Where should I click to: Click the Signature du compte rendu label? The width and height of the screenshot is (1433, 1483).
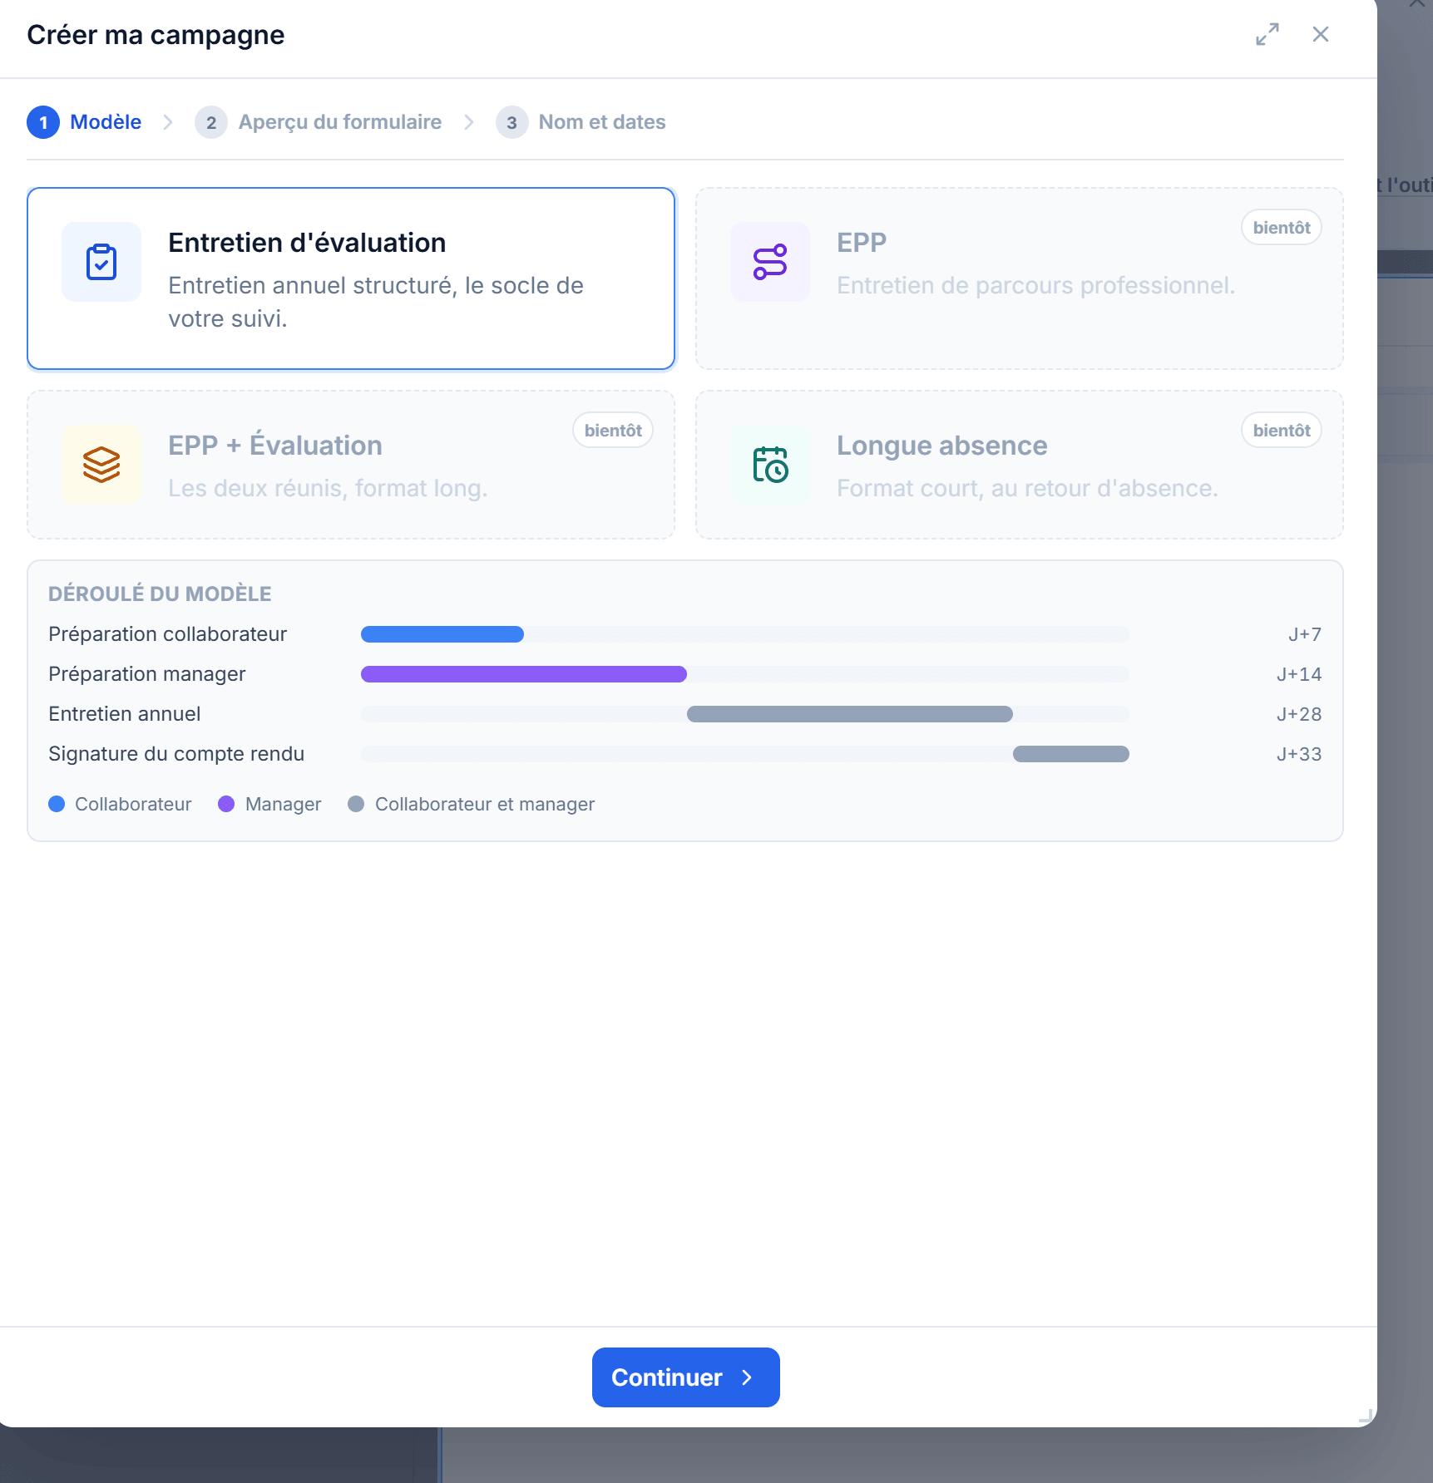click(176, 754)
